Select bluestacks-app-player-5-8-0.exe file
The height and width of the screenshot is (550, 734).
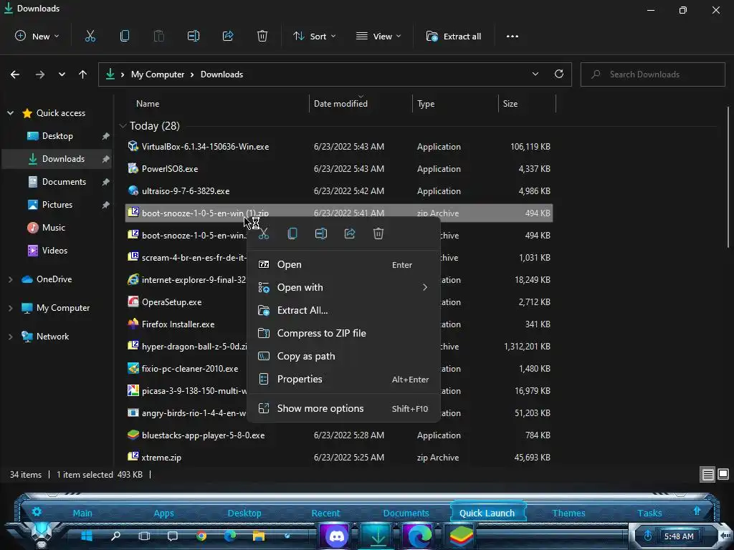(339, 435)
